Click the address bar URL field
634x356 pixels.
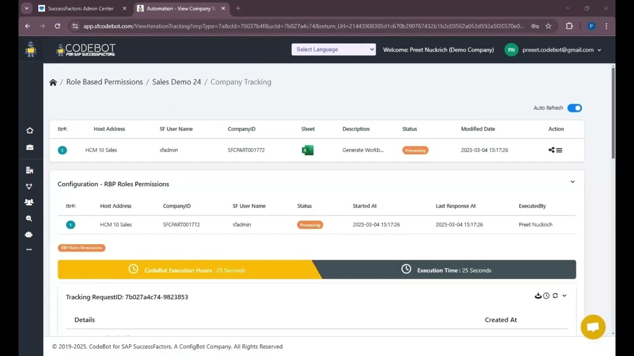[x=303, y=26]
